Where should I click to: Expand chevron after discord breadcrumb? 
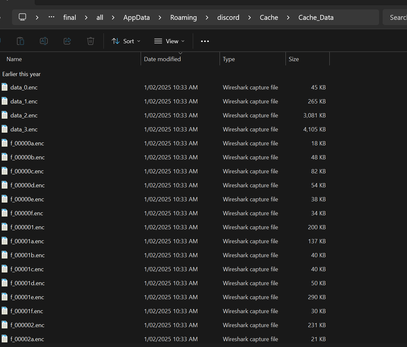pyautogui.click(x=249, y=18)
